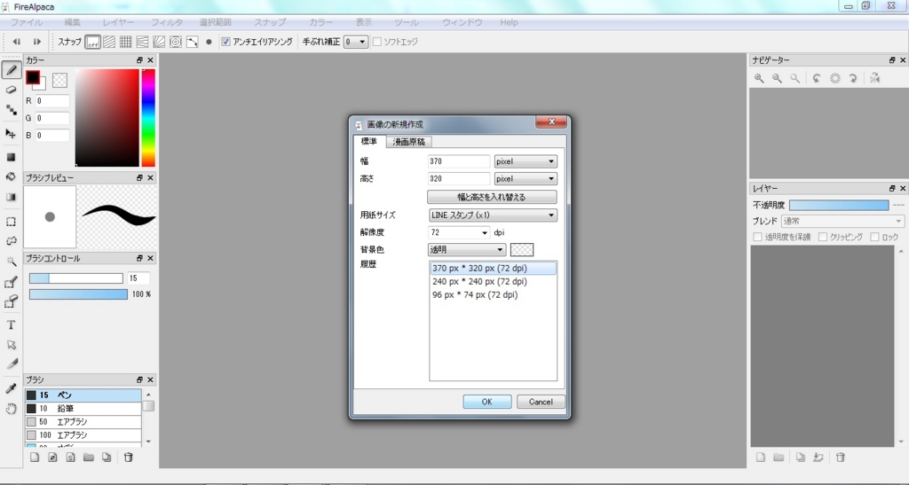The image size is (909, 485).
Task: Select the Divide knife tool
Action: coord(11,364)
